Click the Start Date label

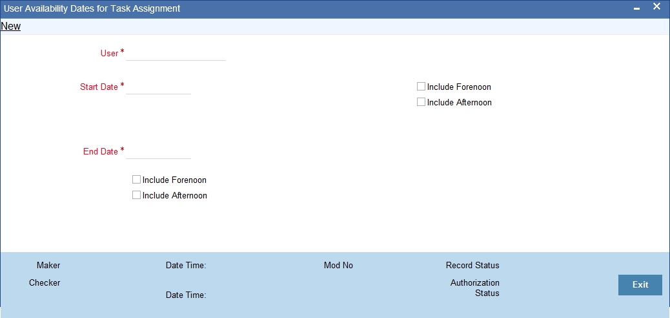[99, 87]
